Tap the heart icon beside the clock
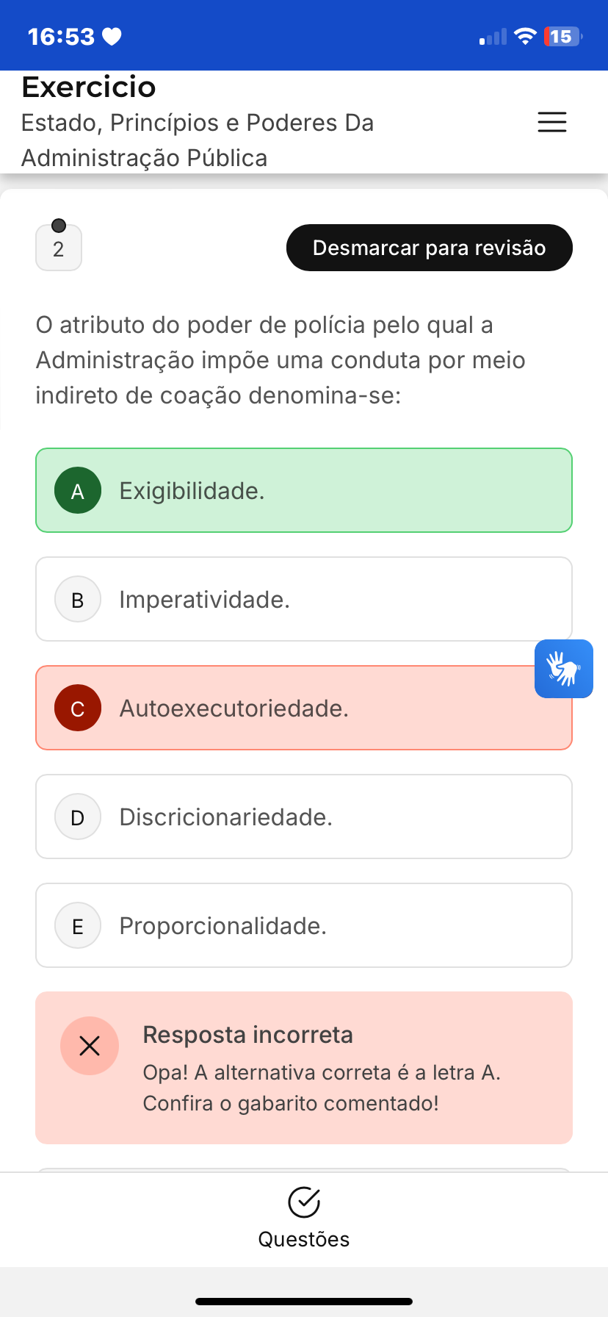The height and width of the screenshot is (1317, 608). [x=112, y=36]
